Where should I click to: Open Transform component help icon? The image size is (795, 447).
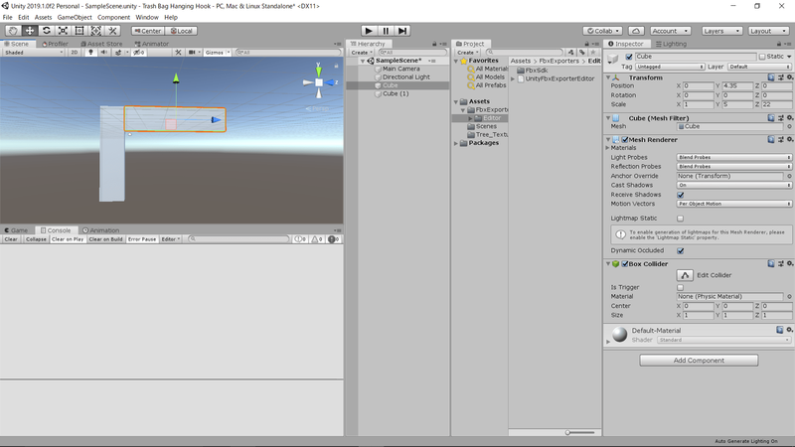[x=771, y=77]
